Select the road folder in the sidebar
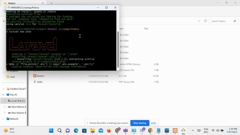Viewport: 240px width, 135px height. click(x=12, y=77)
